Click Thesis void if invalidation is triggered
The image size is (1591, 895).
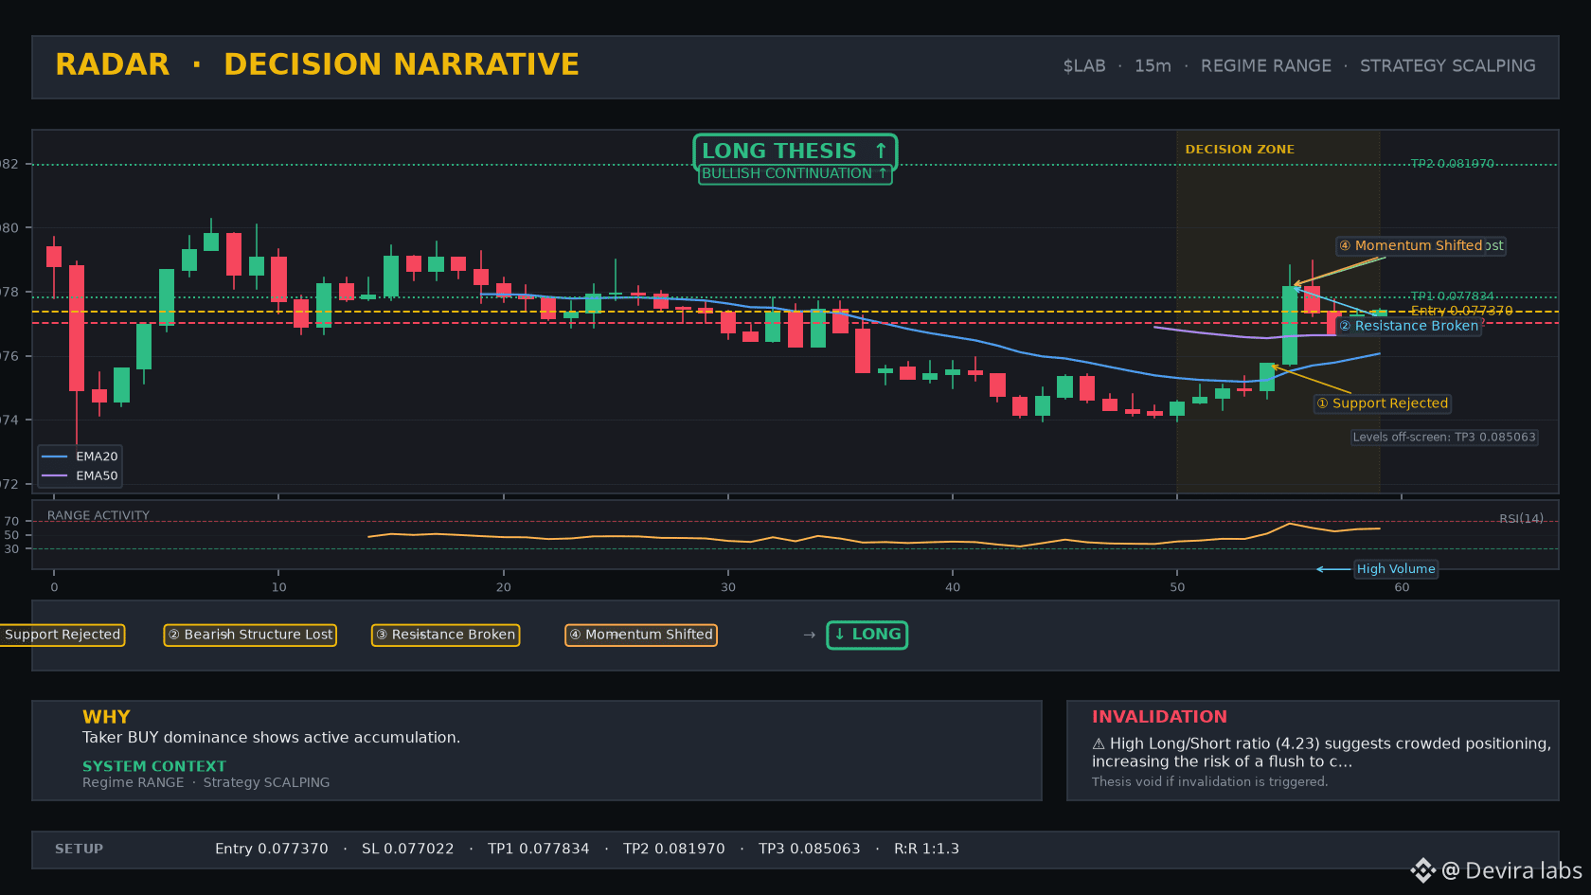point(1210,782)
